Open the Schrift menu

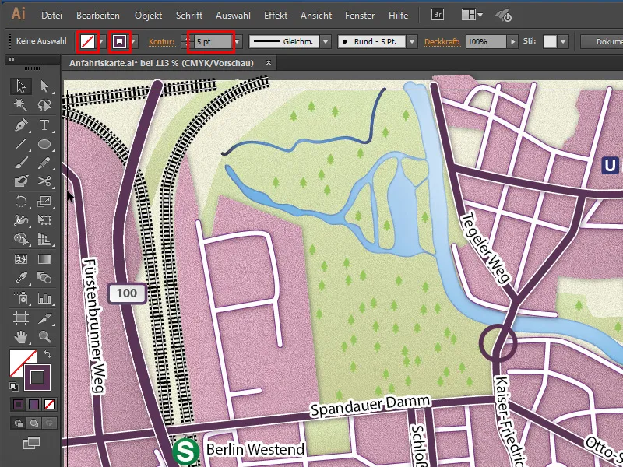tap(189, 16)
